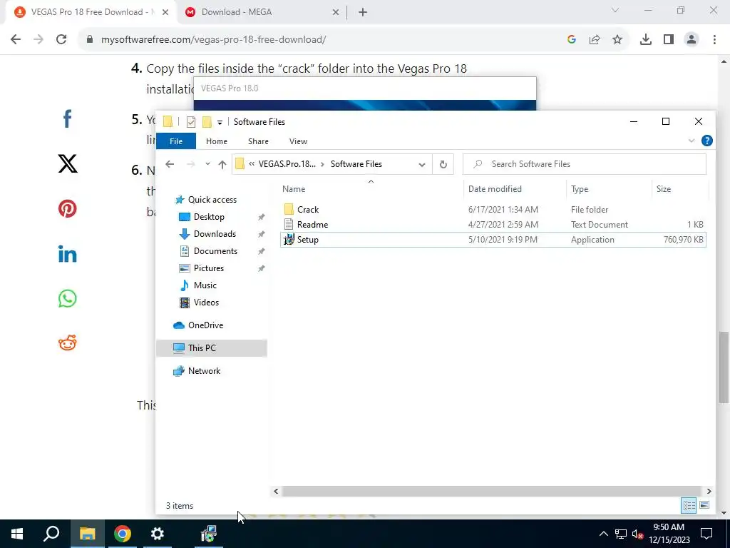
Task: Select Quick access in navigation pane
Action: (x=212, y=200)
